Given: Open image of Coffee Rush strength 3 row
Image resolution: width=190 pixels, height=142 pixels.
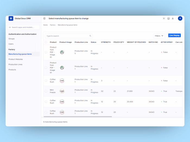Looking at the screenshot, I should click(62, 81).
